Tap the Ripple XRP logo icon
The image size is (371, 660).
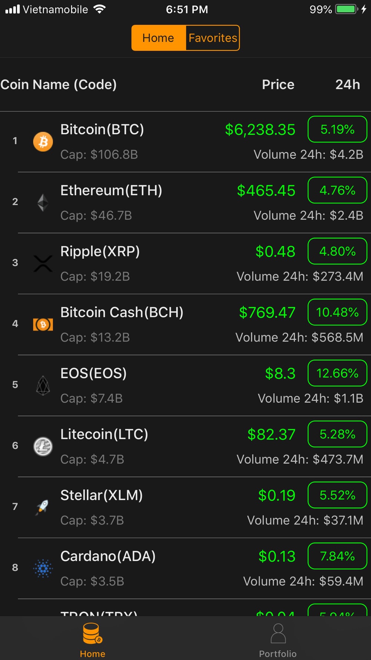pyautogui.click(x=43, y=264)
